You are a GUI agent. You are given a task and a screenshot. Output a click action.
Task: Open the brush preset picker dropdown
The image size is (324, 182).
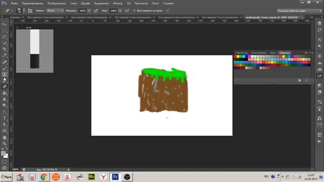coord(24,11)
